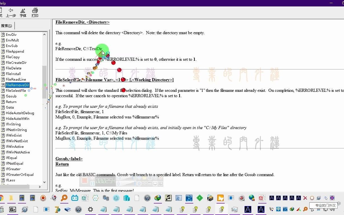Launch 7-Zip from the taskbar

[x=12, y=209]
